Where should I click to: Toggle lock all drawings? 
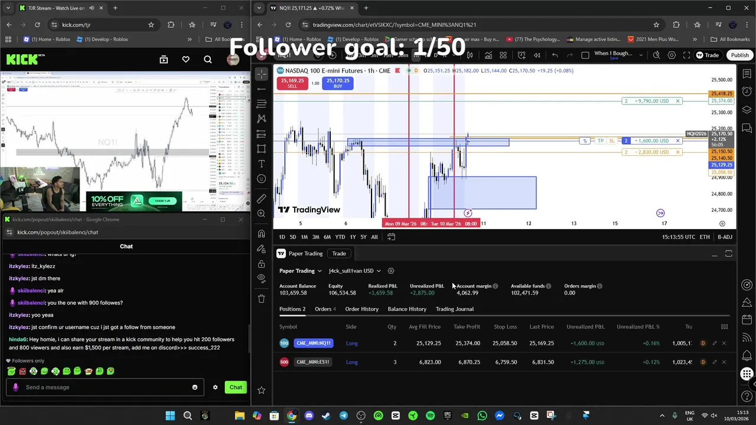[x=262, y=263]
